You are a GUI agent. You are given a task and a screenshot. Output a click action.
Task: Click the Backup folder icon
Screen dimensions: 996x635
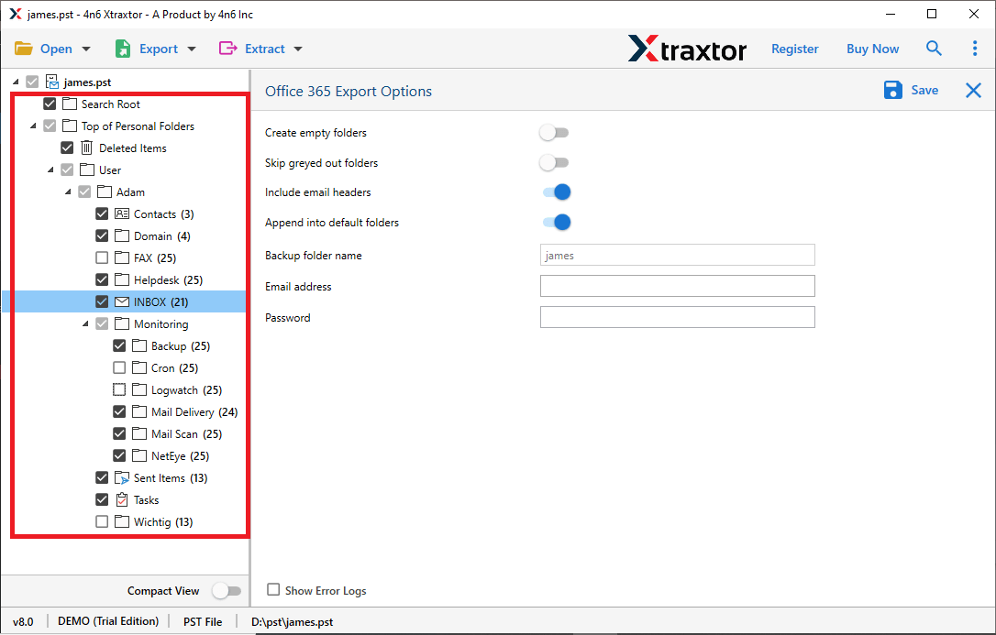[x=139, y=345]
